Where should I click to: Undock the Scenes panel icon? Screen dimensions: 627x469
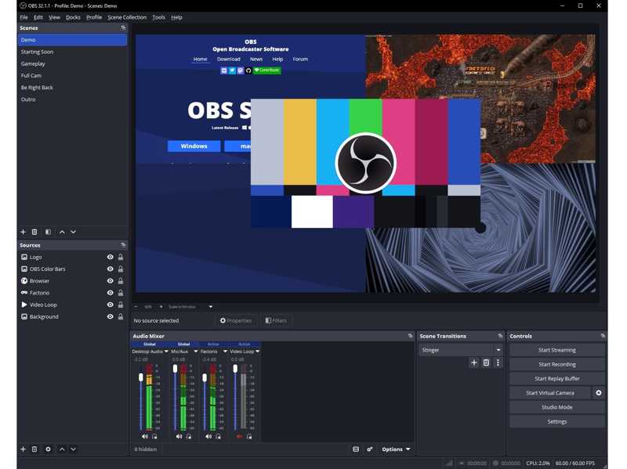(123, 27)
